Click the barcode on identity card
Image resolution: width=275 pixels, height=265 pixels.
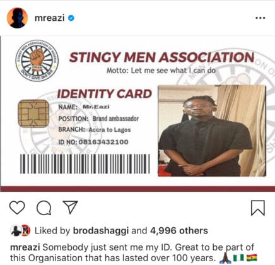click(x=85, y=164)
